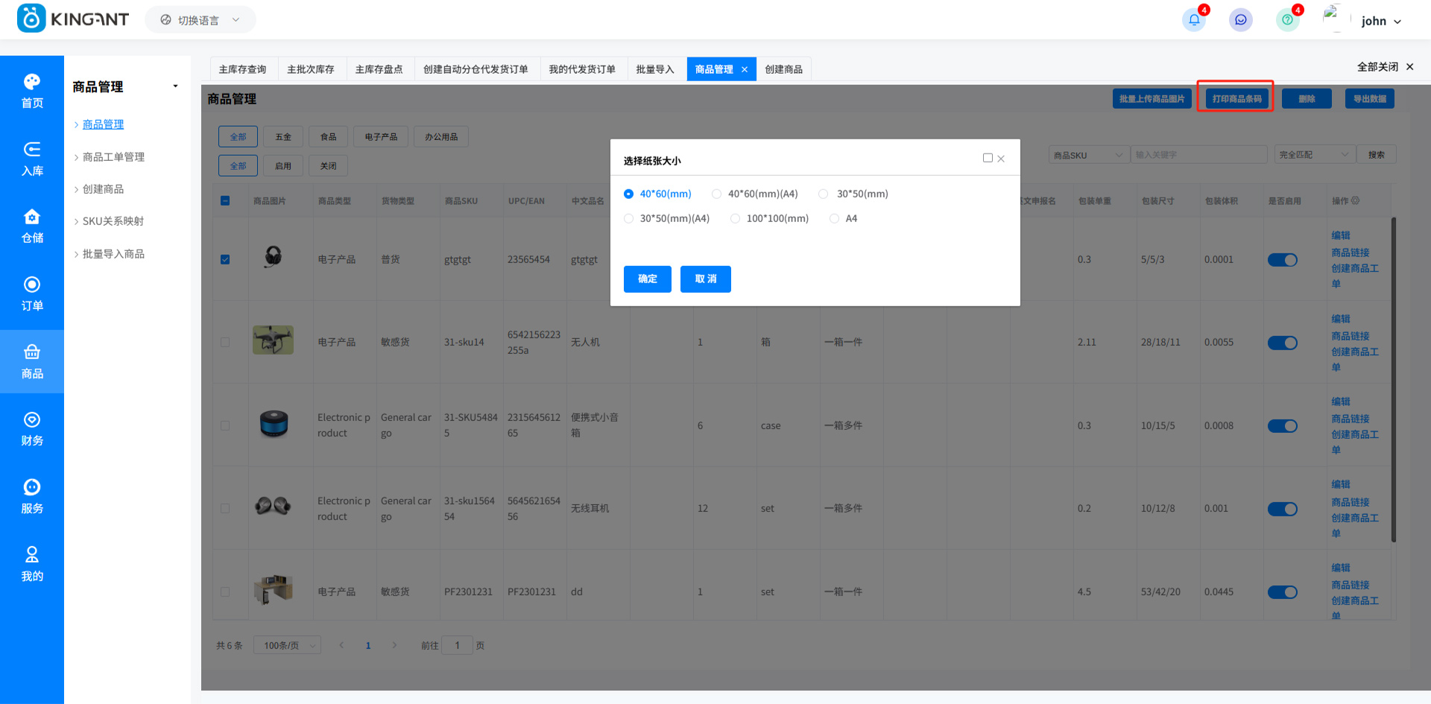This screenshot has width=1431, height=704.
Task: Click the 前往 page number input field
Action: [457, 645]
